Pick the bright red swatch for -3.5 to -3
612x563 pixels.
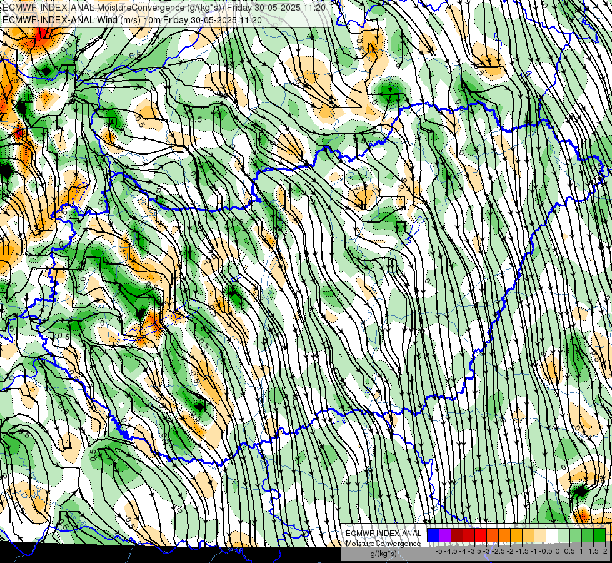tap(481, 535)
